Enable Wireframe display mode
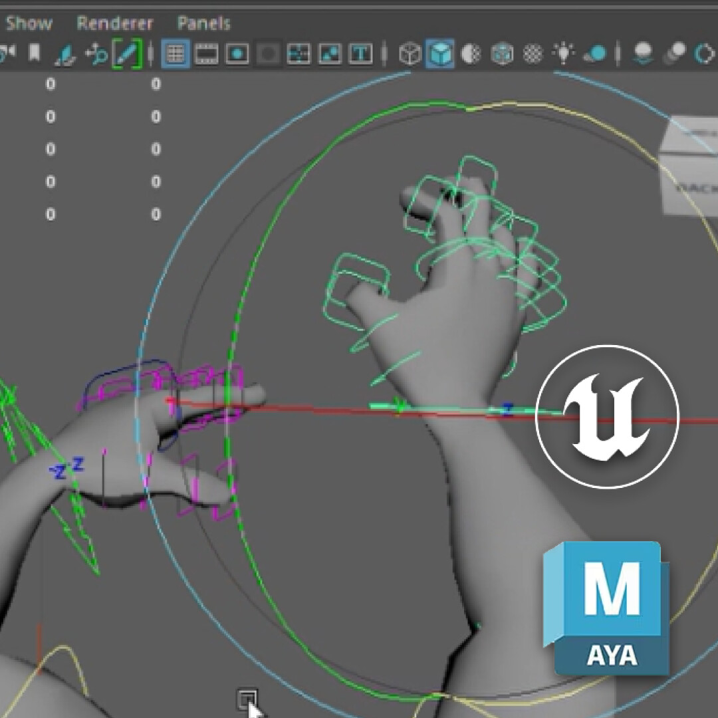This screenshot has width=718, height=718. coord(410,55)
